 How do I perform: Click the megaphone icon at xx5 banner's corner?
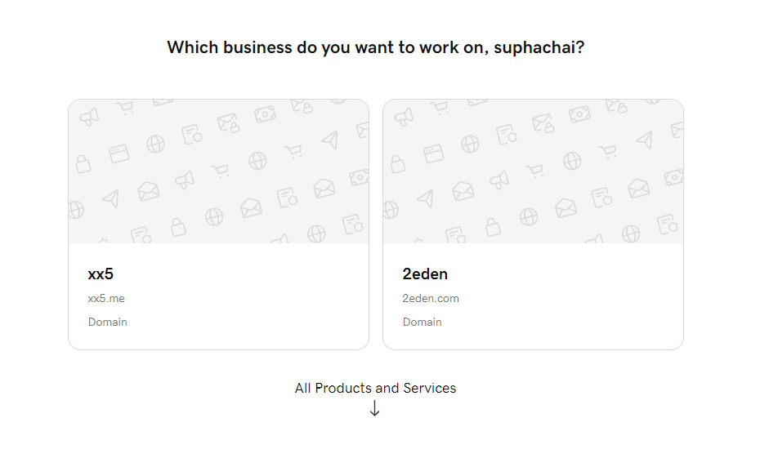89,117
